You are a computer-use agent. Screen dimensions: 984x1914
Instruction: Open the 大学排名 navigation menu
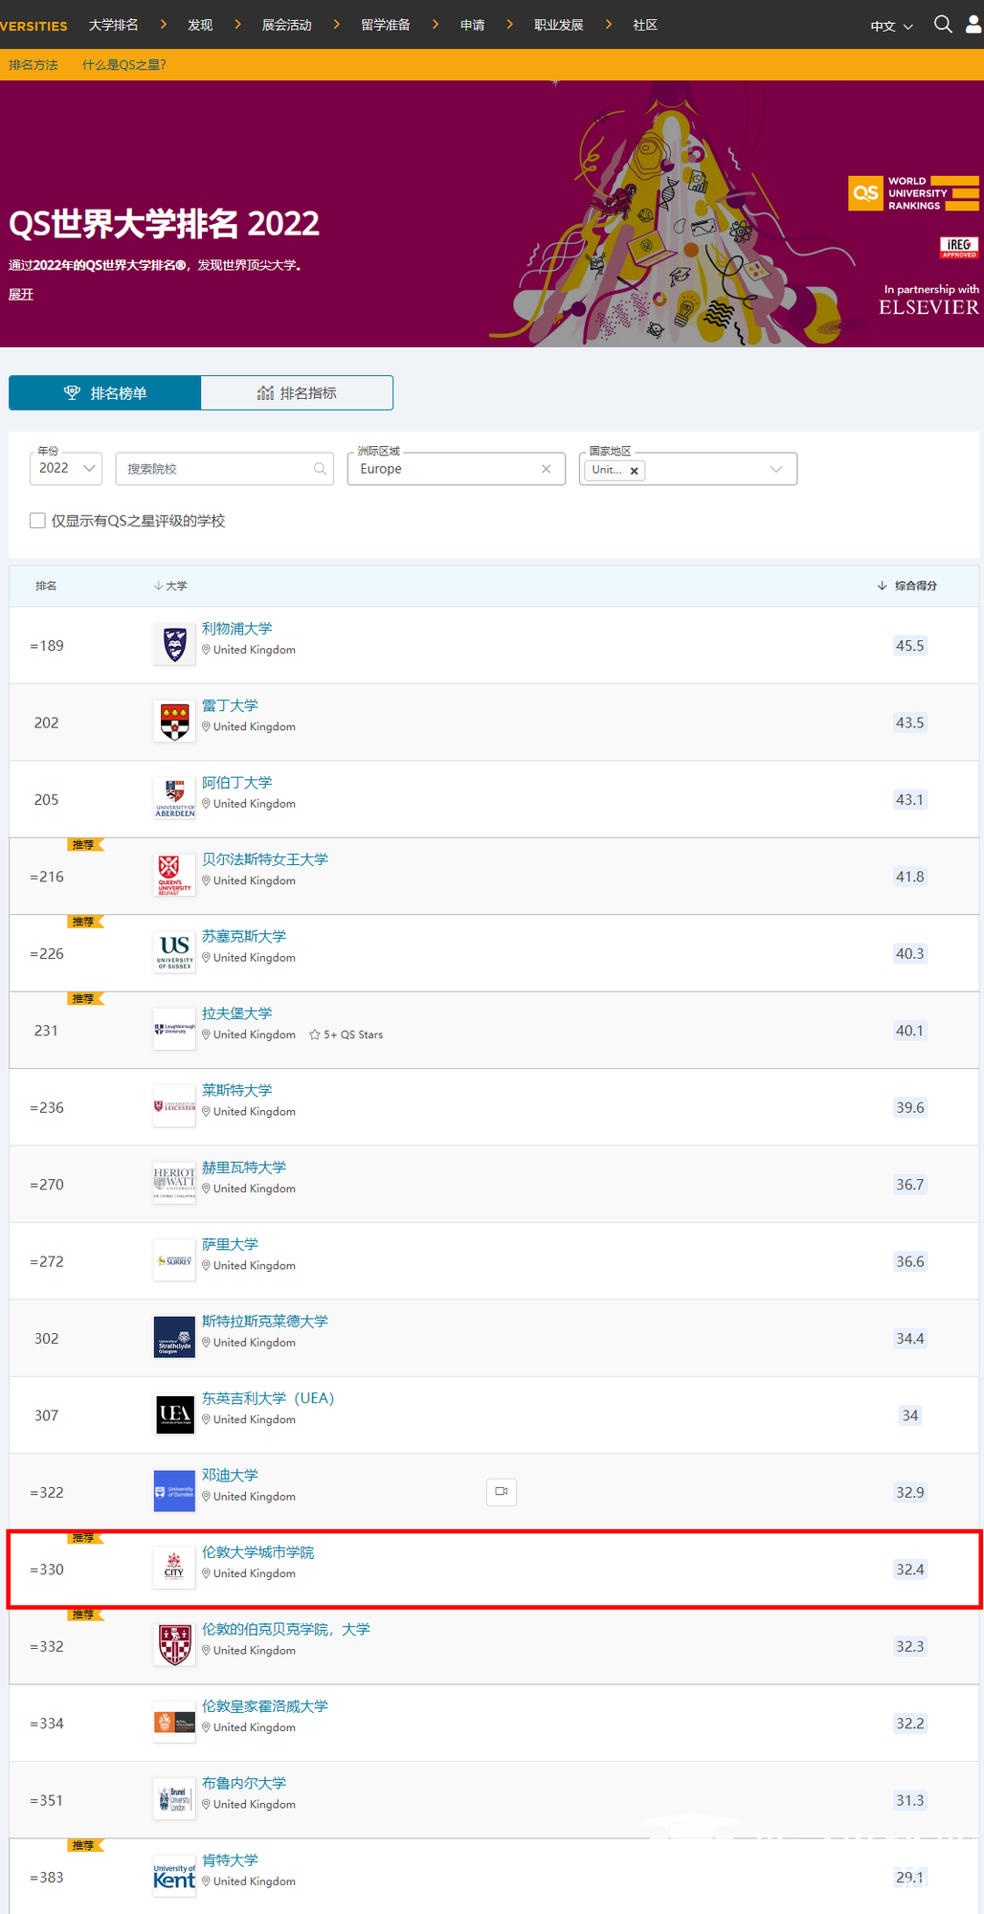(114, 25)
